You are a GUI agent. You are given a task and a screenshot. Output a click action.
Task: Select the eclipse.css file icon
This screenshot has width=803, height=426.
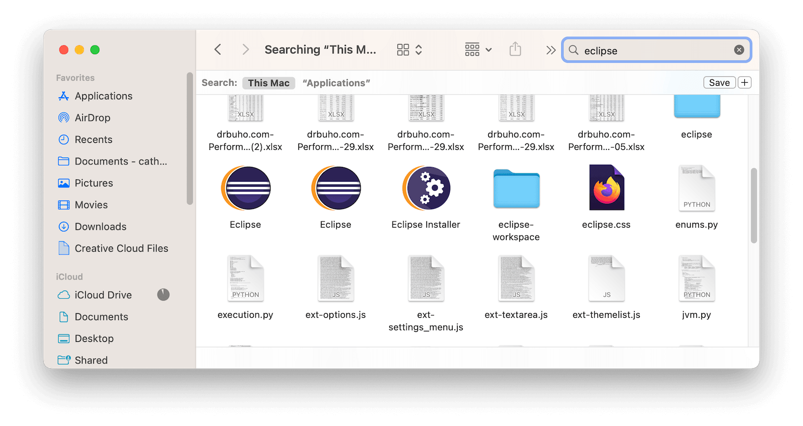click(606, 187)
